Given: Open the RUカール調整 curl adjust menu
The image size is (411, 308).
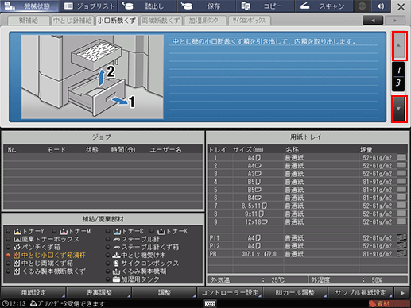Looking at the screenshot, I should point(295,292).
